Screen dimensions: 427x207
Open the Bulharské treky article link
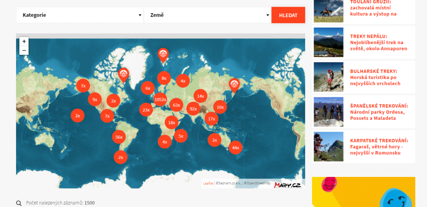point(373,77)
